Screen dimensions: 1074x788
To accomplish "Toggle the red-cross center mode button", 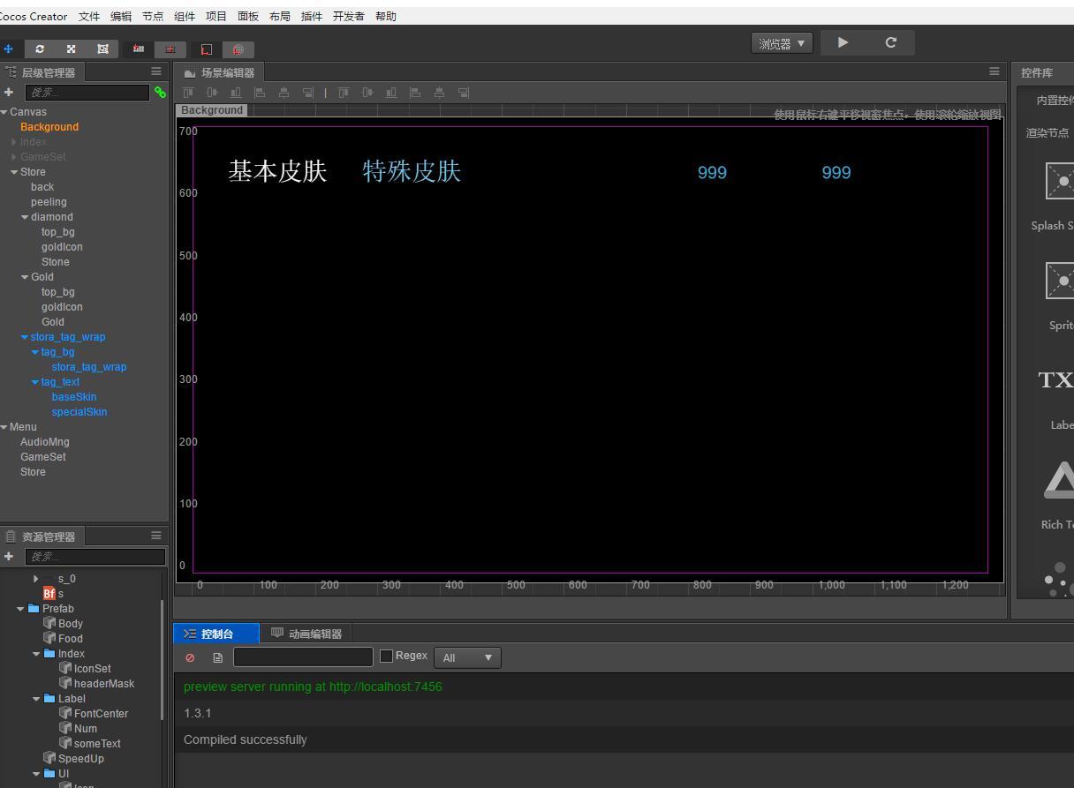I will 170,49.
